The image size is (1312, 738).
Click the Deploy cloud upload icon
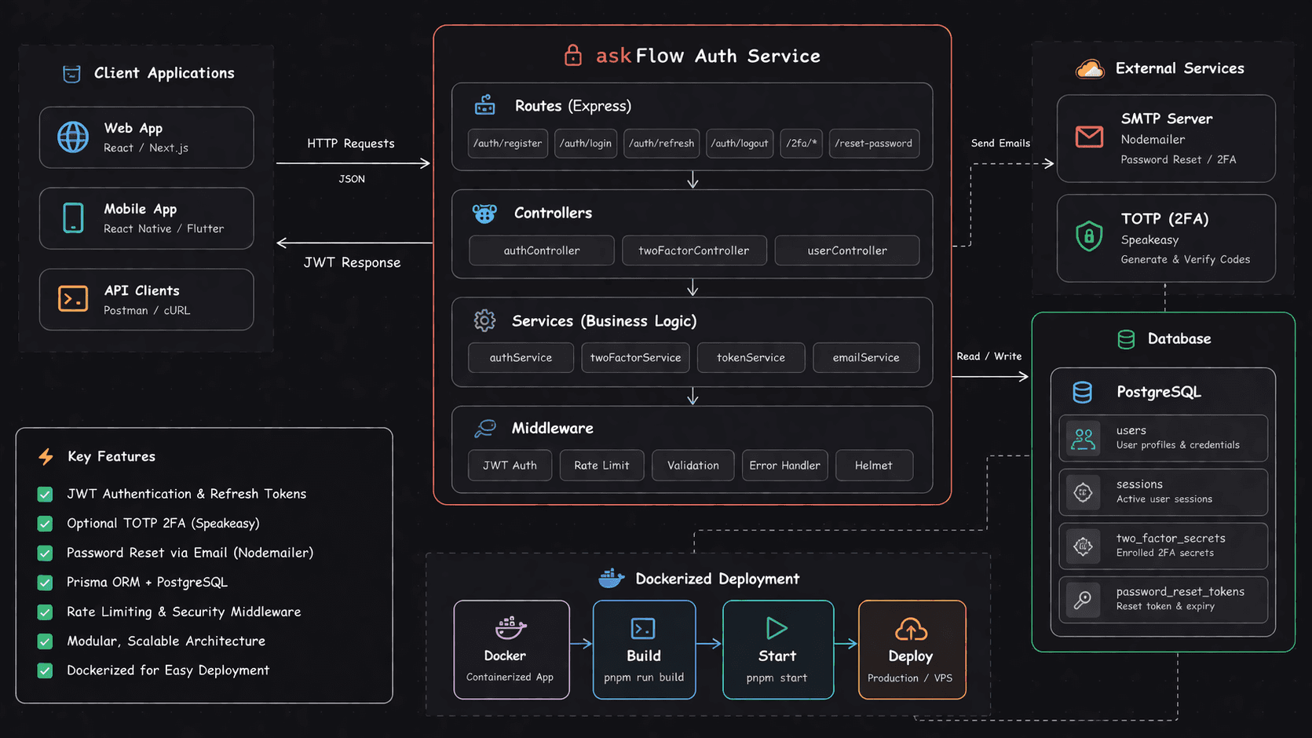[x=911, y=628]
